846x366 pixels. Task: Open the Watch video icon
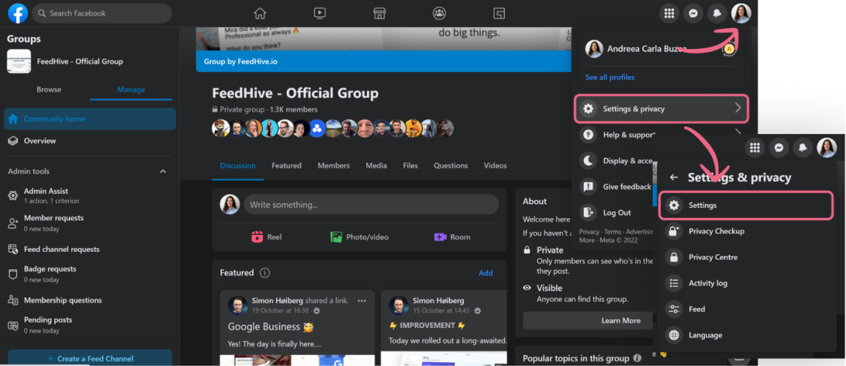point(319,13)
